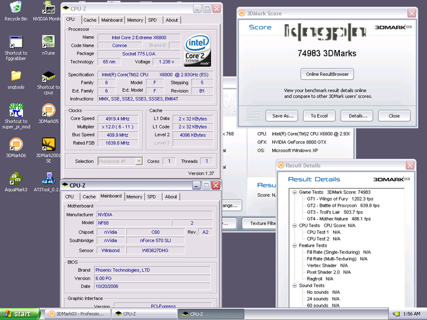This screenshot has height=320, width=427.
Task: Open the Recycle Bin desktop icon
Action: 16,7
